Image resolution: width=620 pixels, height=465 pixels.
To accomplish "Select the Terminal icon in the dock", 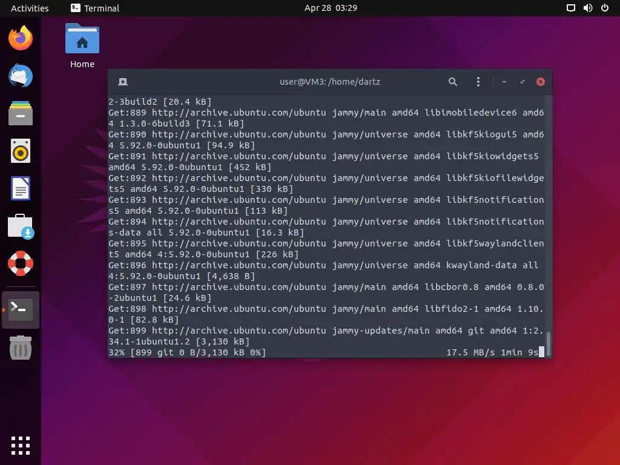I will 21,309.
